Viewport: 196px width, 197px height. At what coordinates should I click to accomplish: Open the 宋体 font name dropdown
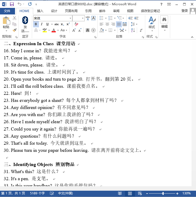click(70, 18)
